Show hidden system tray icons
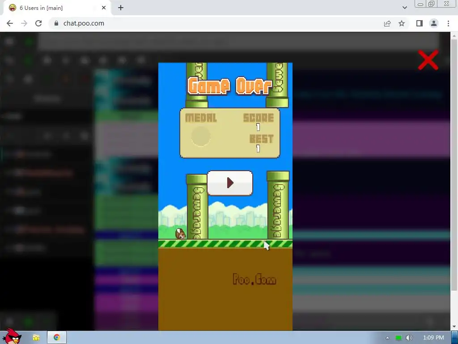This screenshot has width=458, height=344. [x=387, y=338]
